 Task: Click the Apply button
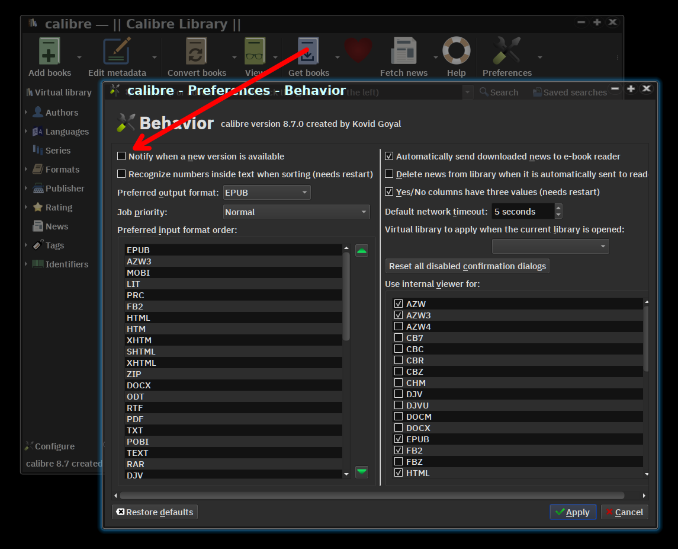pos(572,512)
